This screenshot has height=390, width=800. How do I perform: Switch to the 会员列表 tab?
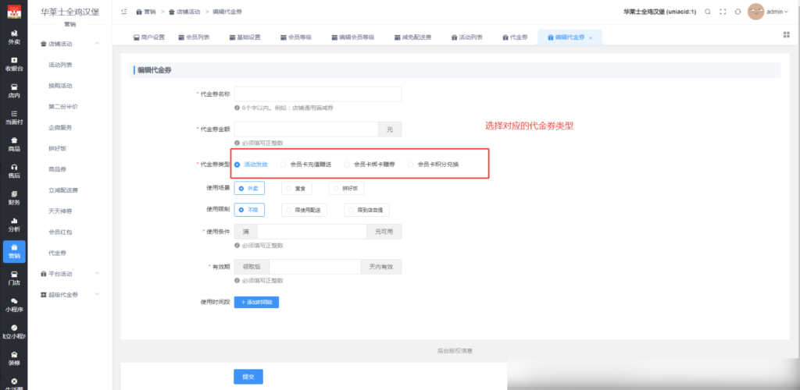tap(193, 37)
